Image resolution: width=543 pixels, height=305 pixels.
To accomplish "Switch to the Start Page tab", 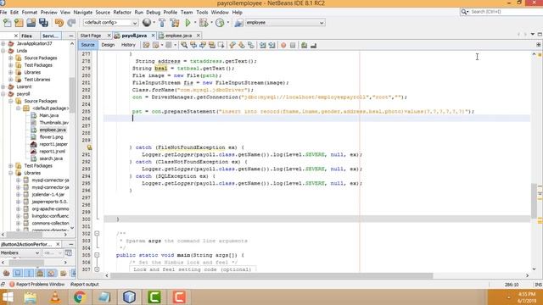I will click(x=91, y=36).
